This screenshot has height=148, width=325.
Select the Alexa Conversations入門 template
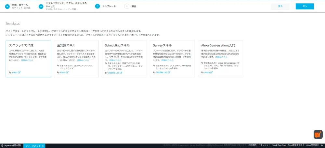pos(220,59)
